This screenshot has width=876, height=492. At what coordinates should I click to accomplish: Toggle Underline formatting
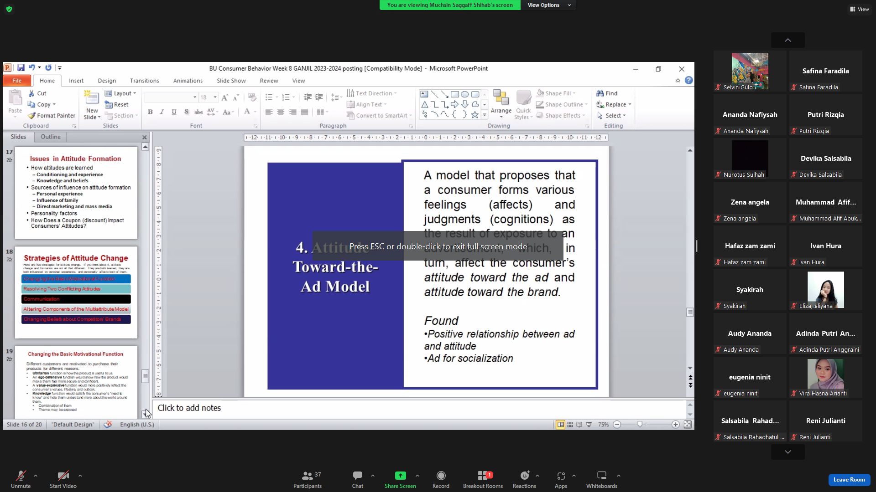174,112
